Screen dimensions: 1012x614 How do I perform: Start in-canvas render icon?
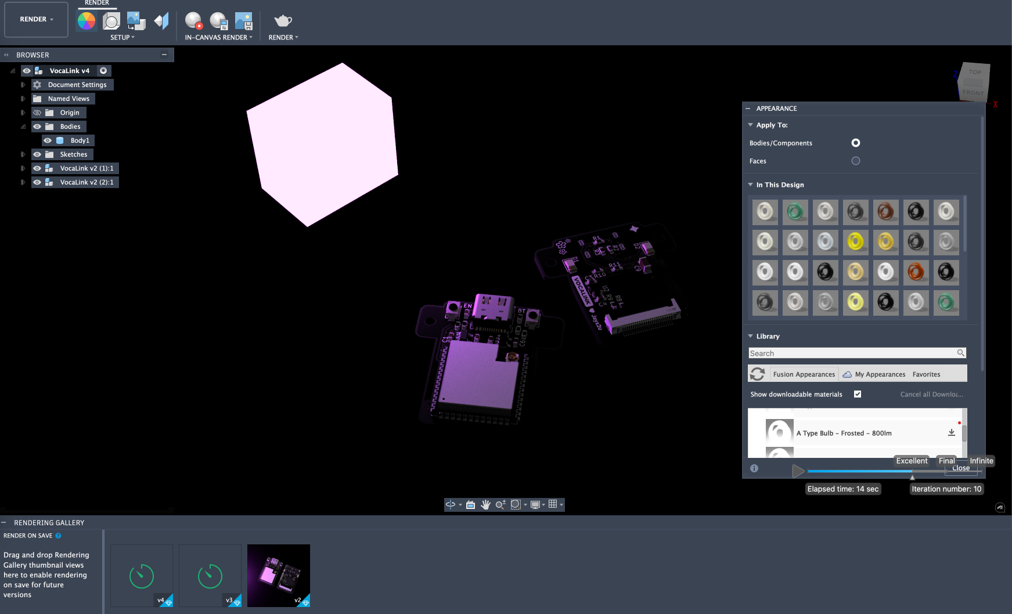193,21
